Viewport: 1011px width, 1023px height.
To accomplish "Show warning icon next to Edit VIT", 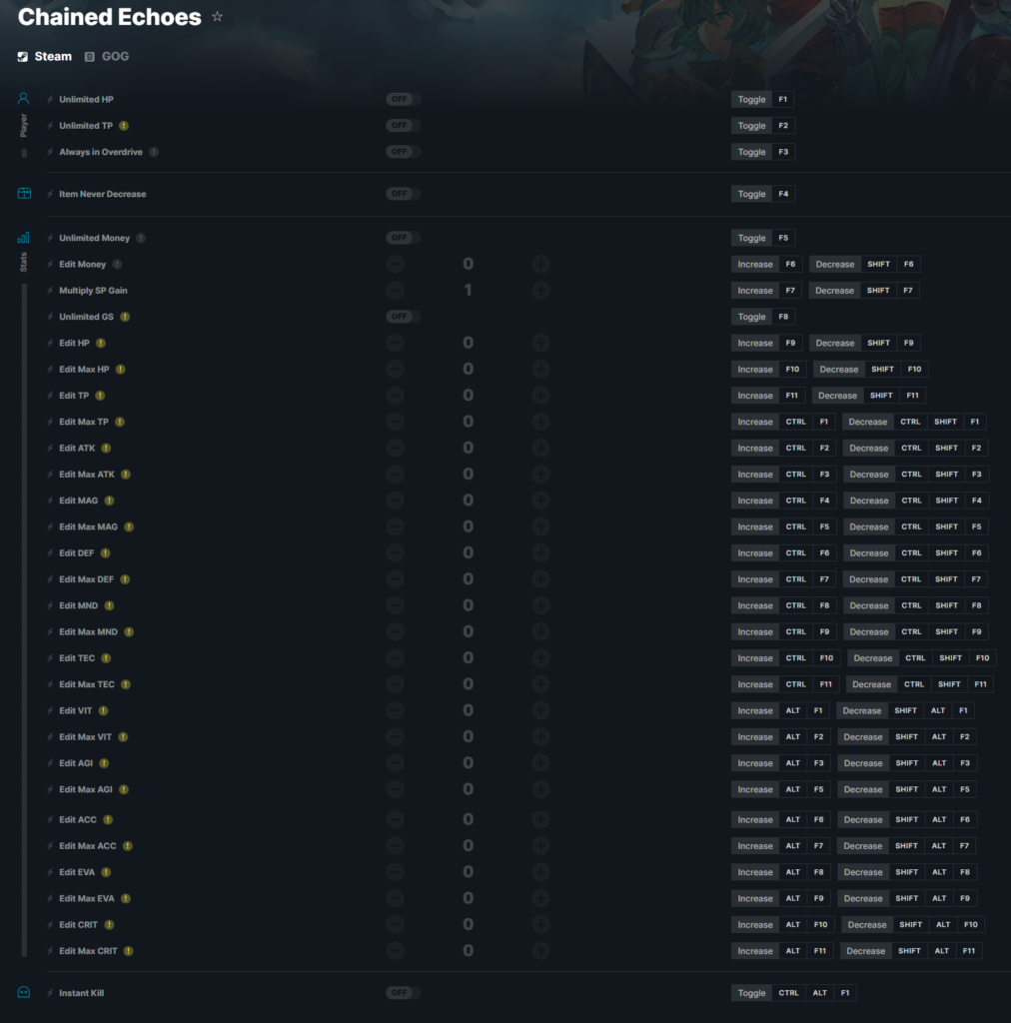I will click(x=104, y=710).
